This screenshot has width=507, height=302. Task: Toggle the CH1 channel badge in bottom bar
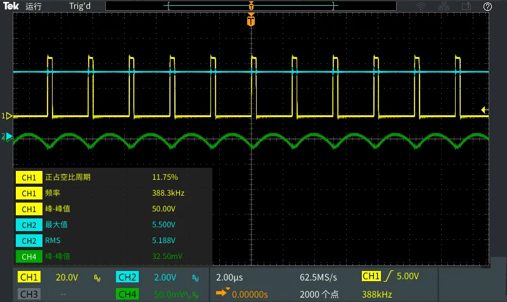point(29,277)
